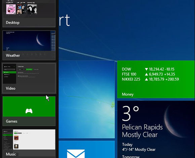Click Pelican Rapids location text
The height and width of the screenshot is (158, 195).
tap(142, 127)
